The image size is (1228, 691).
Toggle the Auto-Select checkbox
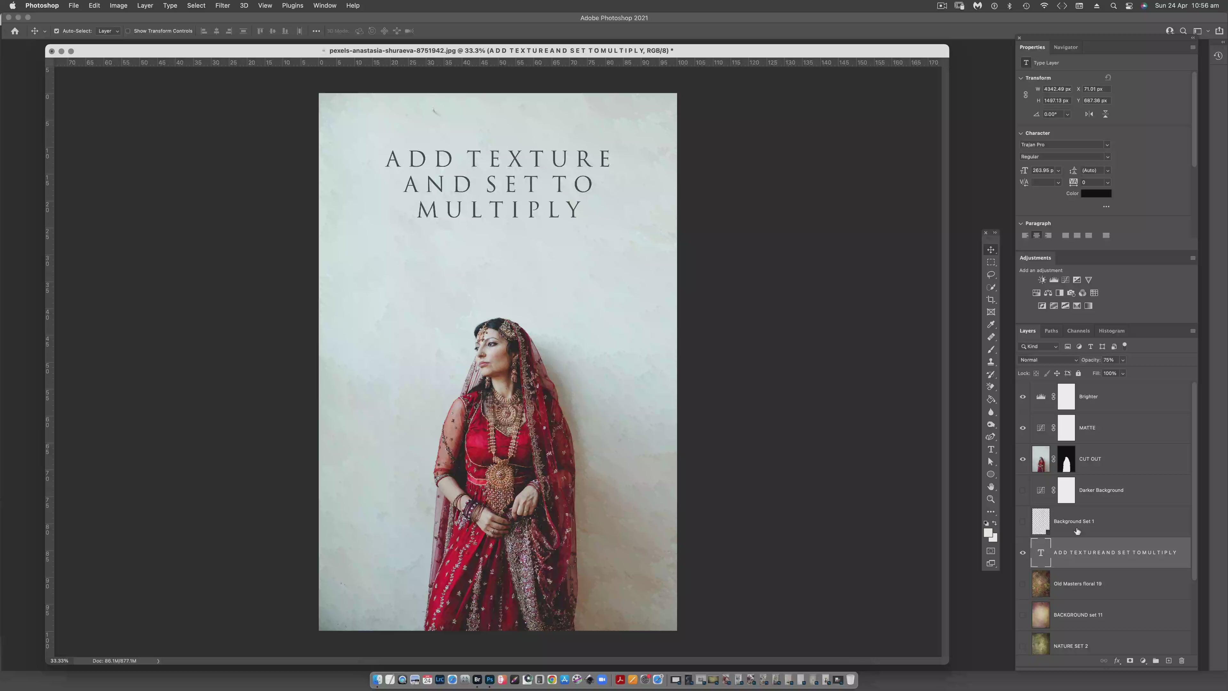(x=56, y=31)
